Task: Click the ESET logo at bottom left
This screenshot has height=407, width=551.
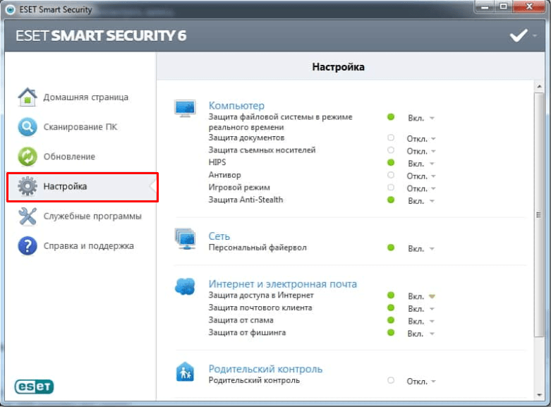Action: 34,387
